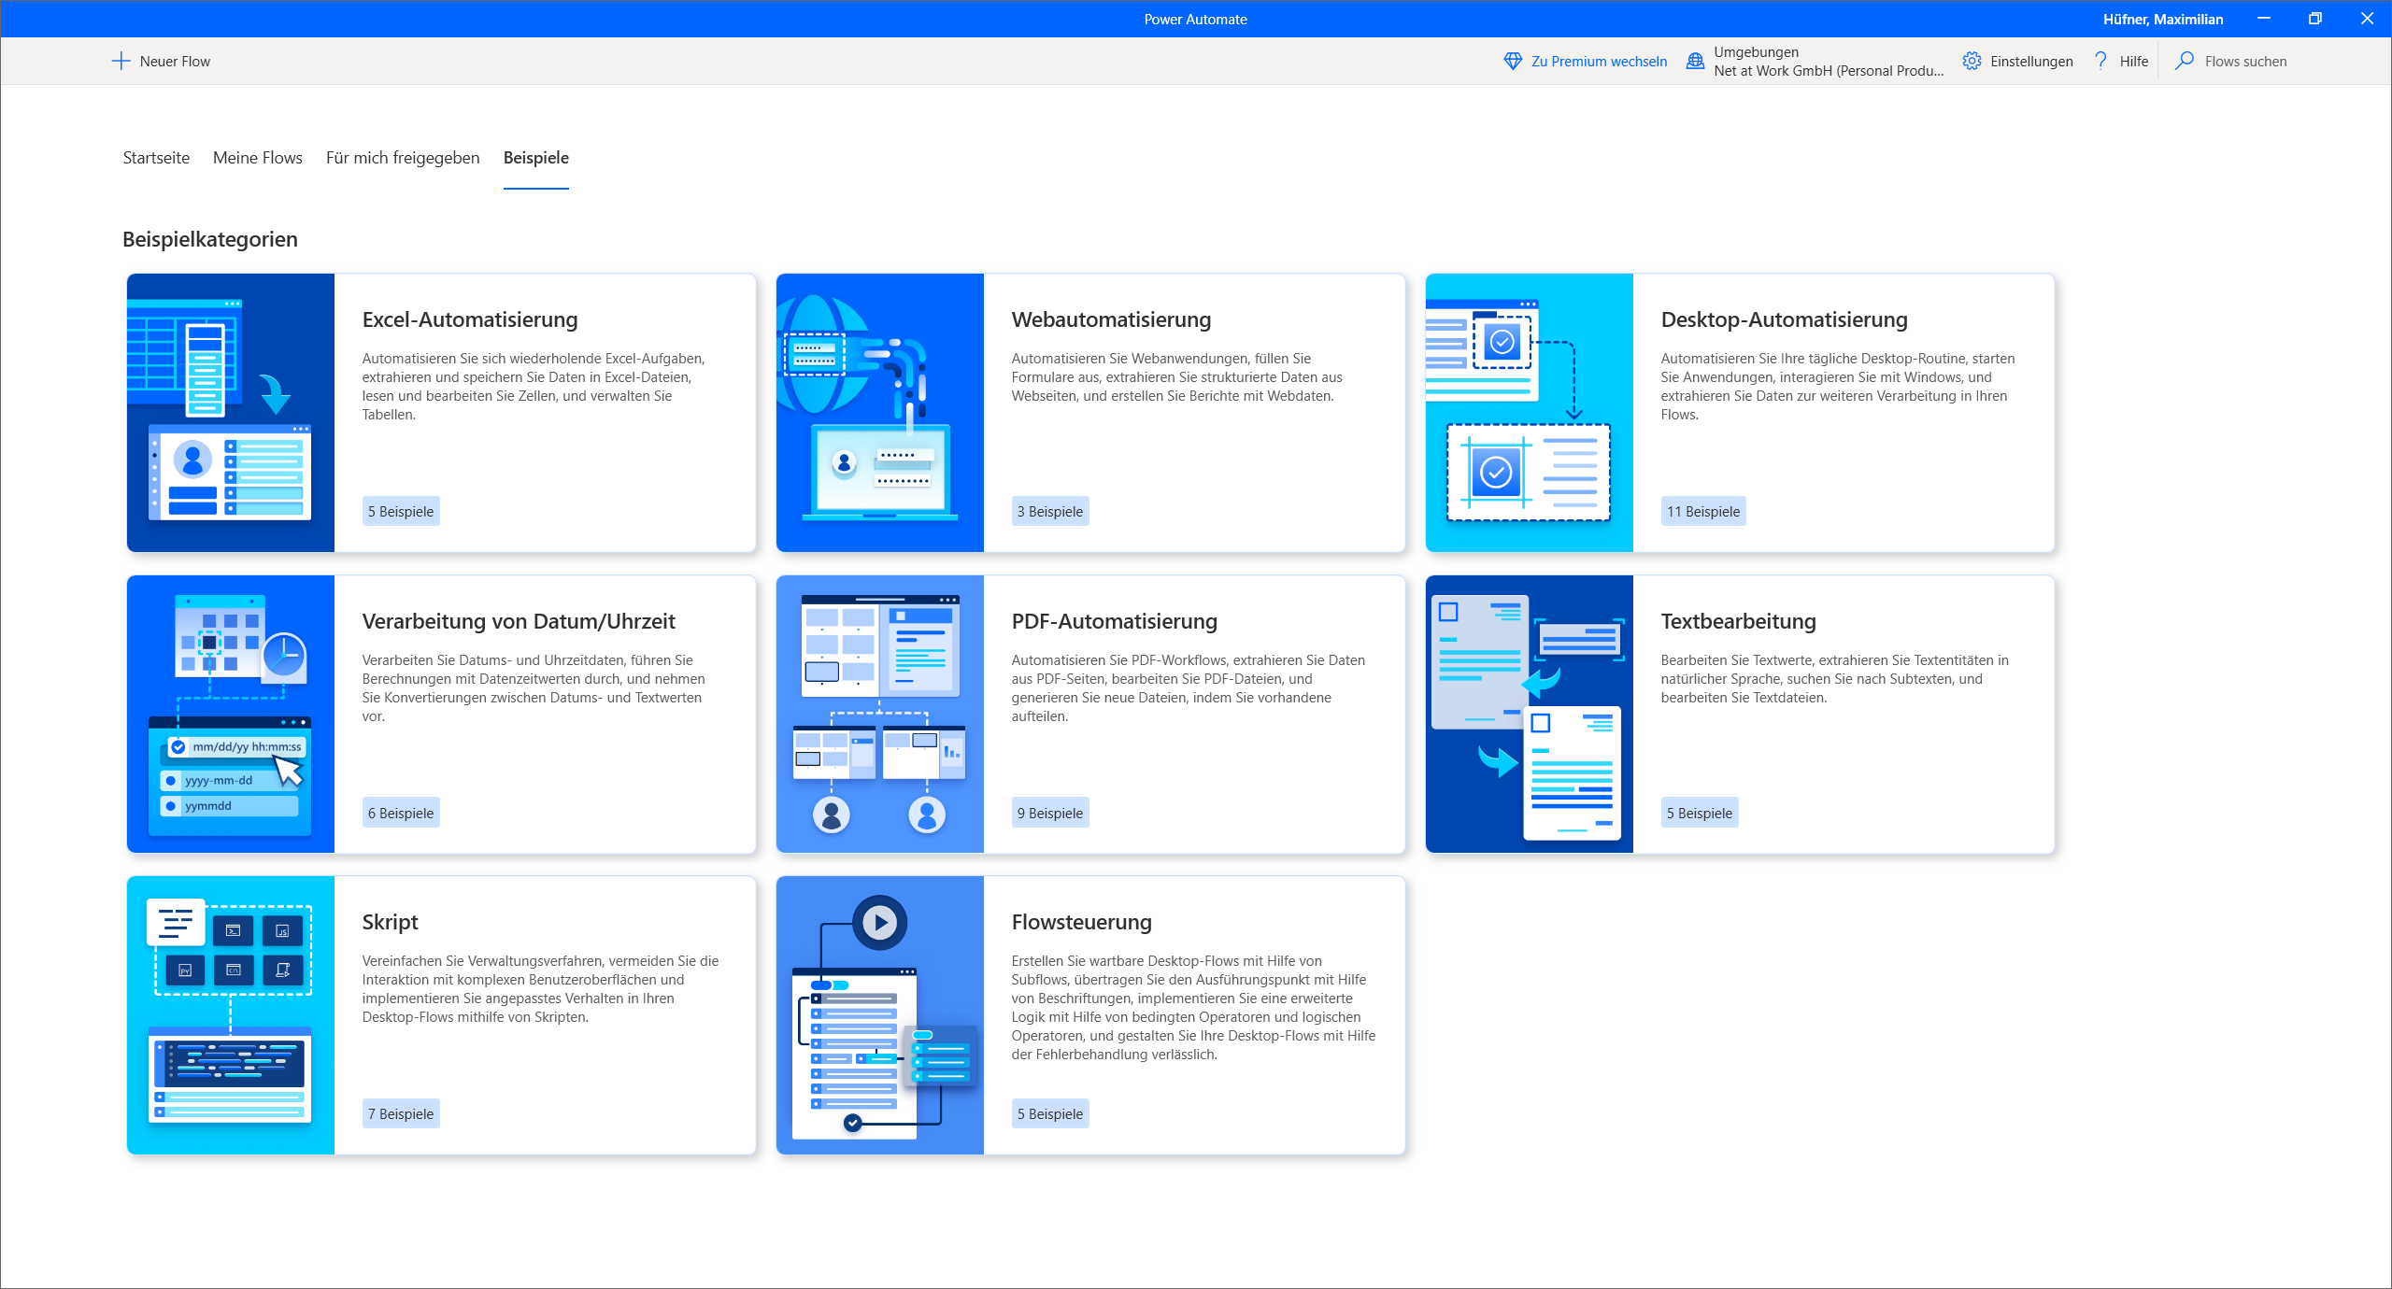Click the Webautomatisierung description text
Screen dimensions: 2392x1289
coord(1176,377)
